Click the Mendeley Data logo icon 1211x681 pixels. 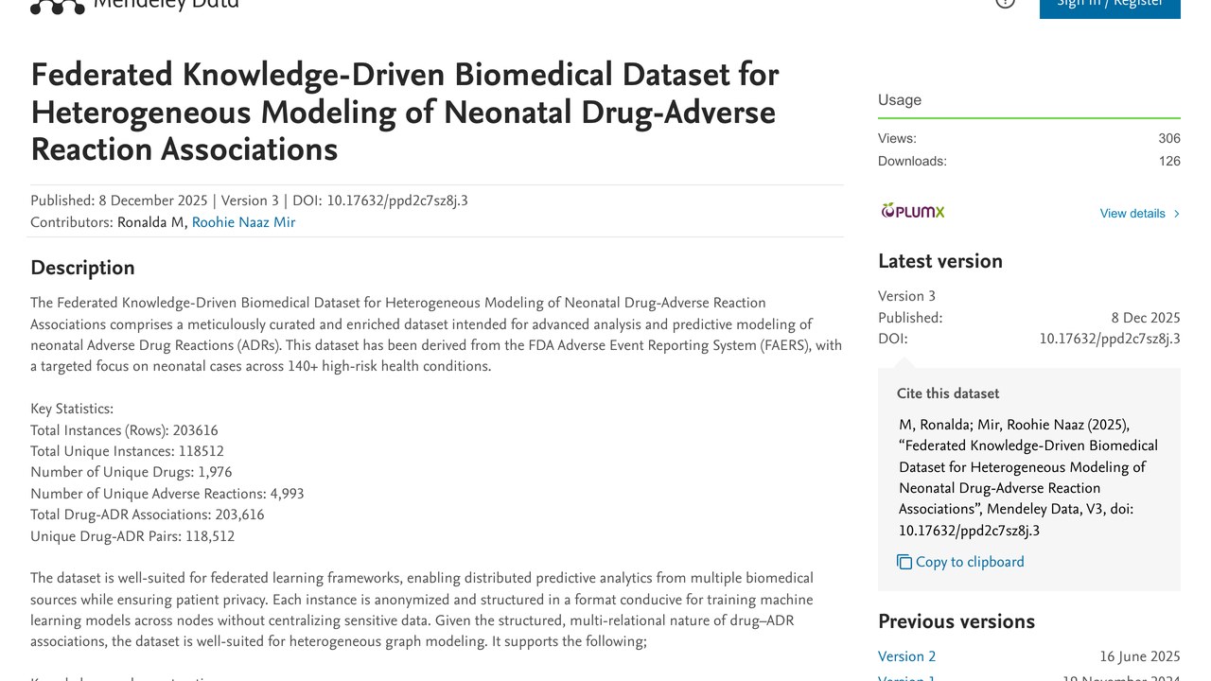58,6
